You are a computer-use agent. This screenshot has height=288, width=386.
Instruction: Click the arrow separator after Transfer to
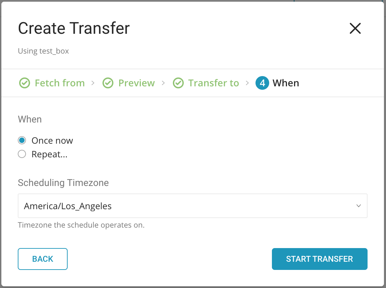pos(247,83)
